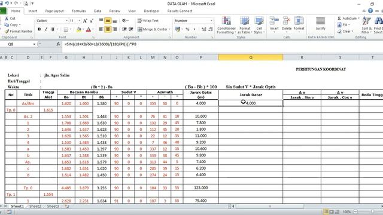
Task: Click decrease decimal icon
Action: coord(211,29)
